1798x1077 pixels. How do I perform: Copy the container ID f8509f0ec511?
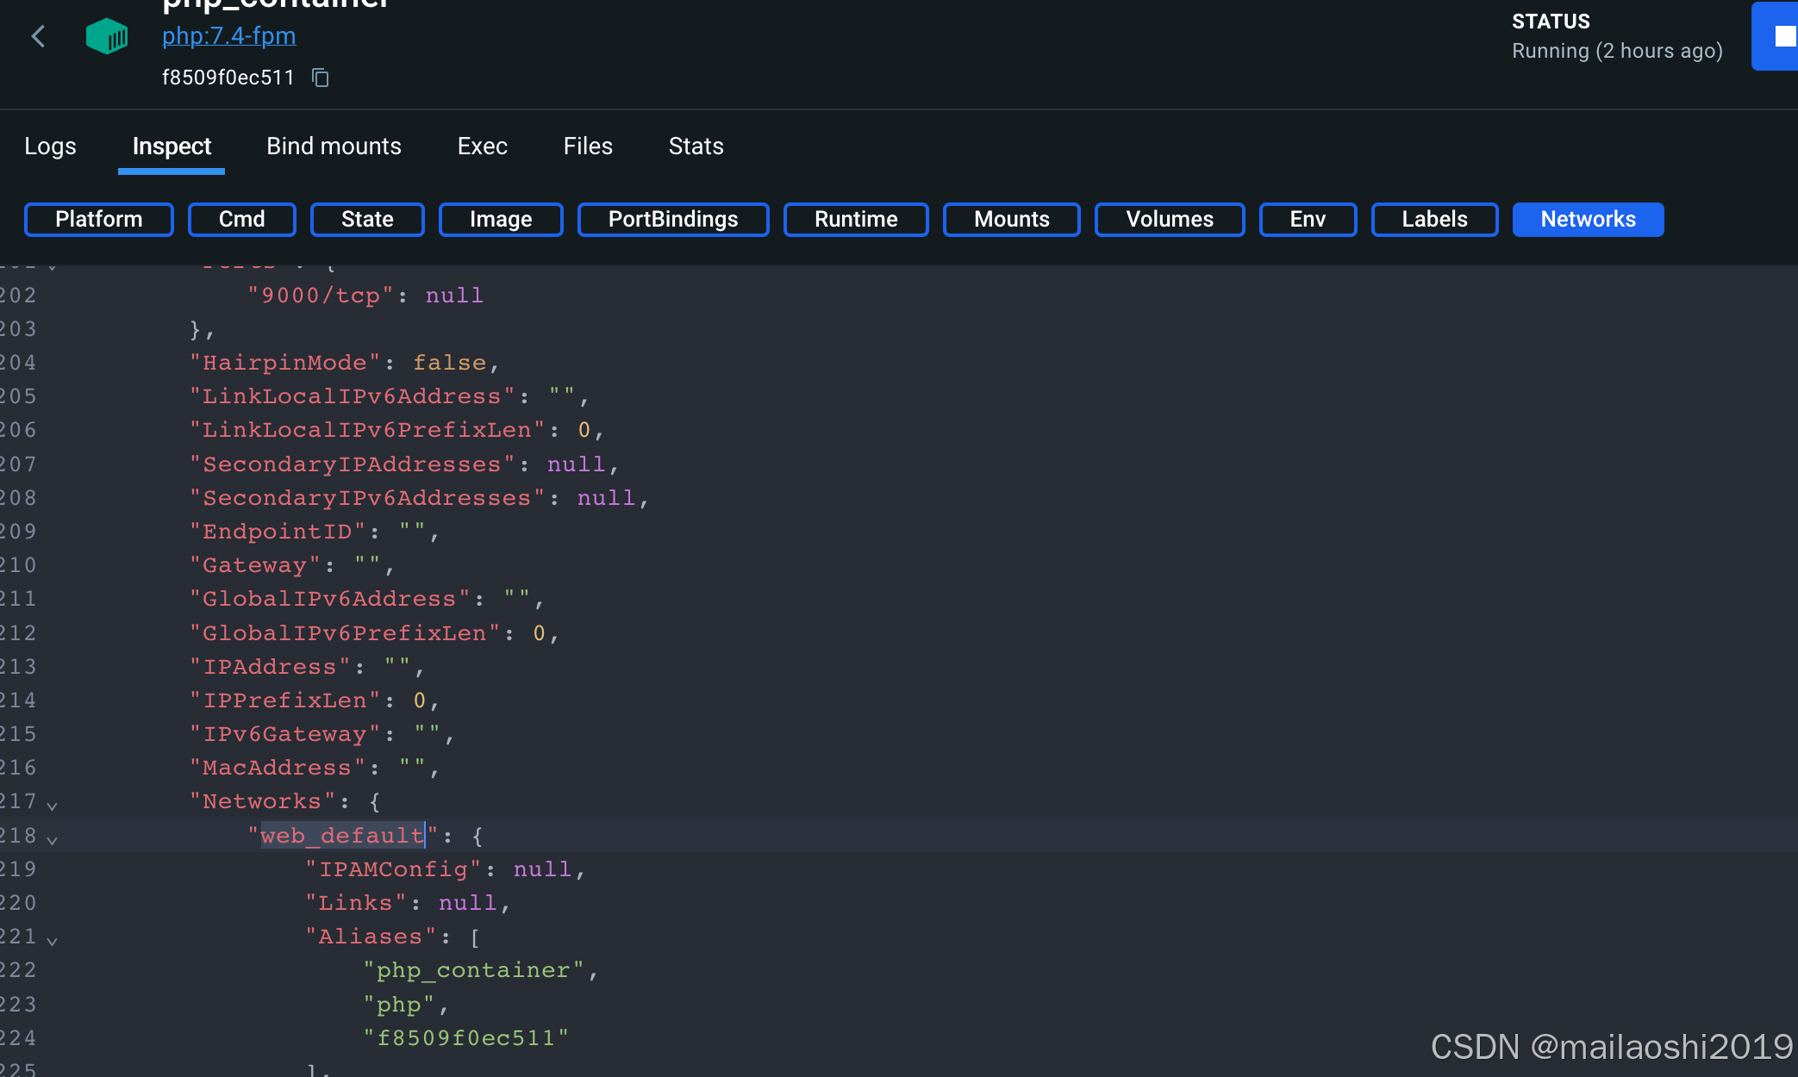(320, 78)
